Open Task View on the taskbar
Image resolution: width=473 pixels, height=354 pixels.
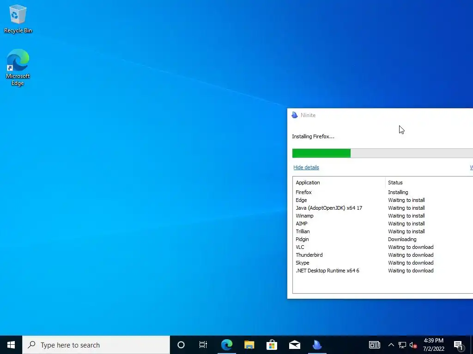point(203,345)
